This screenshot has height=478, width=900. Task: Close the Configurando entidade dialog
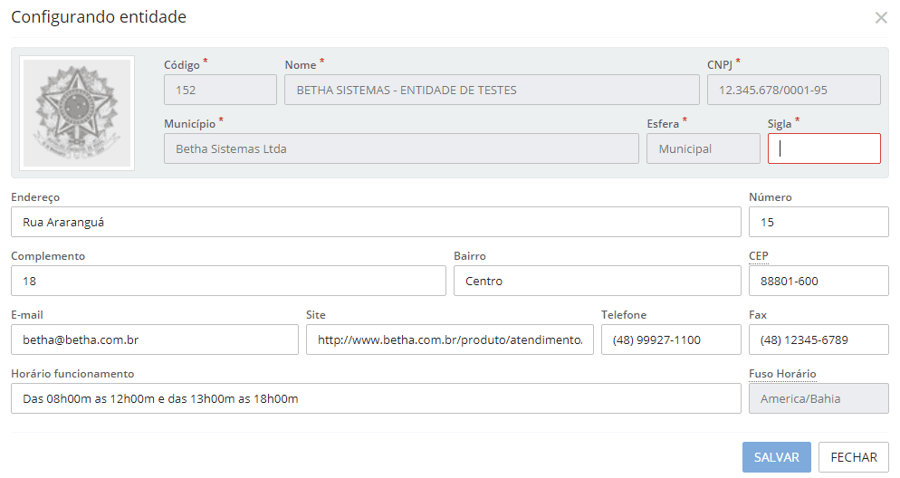tap(880, 18)
